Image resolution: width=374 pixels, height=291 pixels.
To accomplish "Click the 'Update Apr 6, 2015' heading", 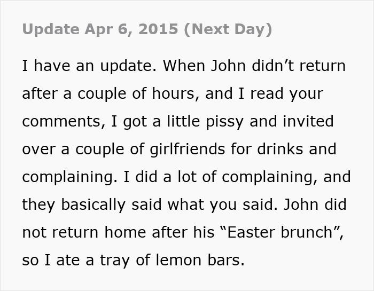I will pyautogui.click(x=99, y=29).
